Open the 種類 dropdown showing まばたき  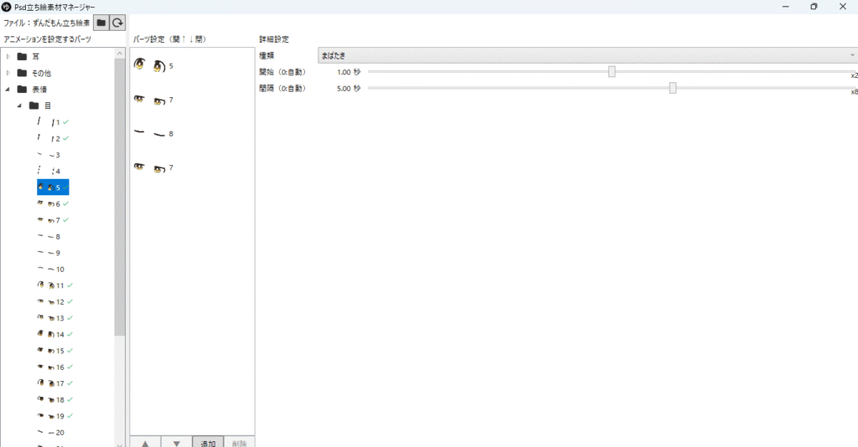click(x=586, y=55)
